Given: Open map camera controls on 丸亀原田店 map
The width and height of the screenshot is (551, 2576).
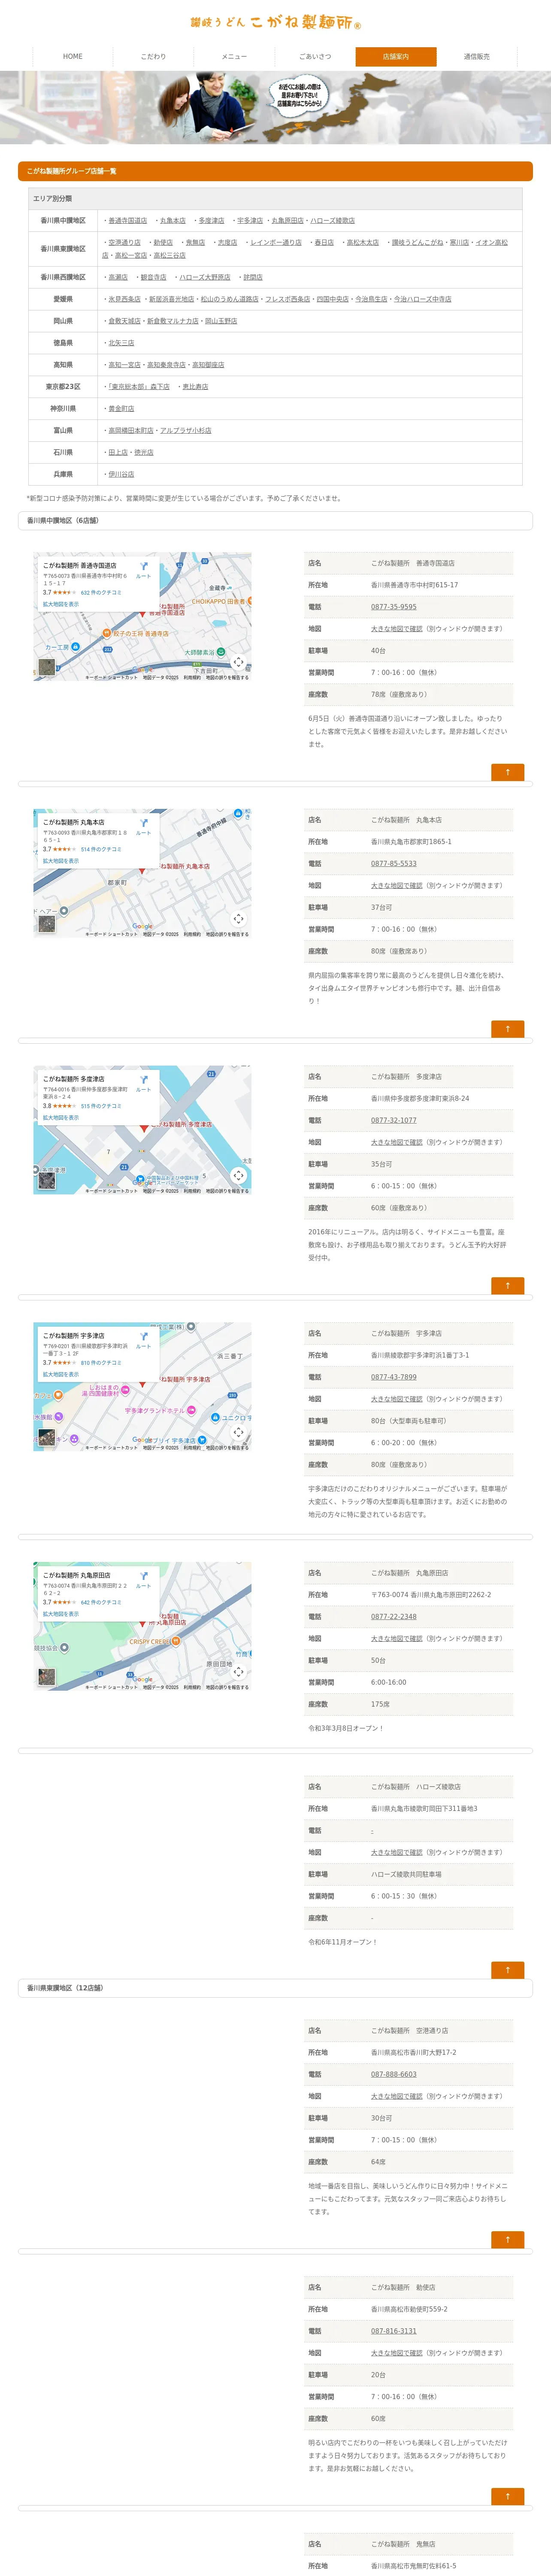Looking at the screenshot, I should 238,1672.
